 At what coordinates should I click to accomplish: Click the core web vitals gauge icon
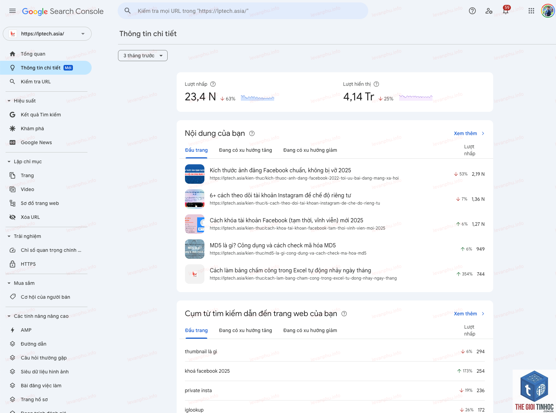[x=12, y=250]
